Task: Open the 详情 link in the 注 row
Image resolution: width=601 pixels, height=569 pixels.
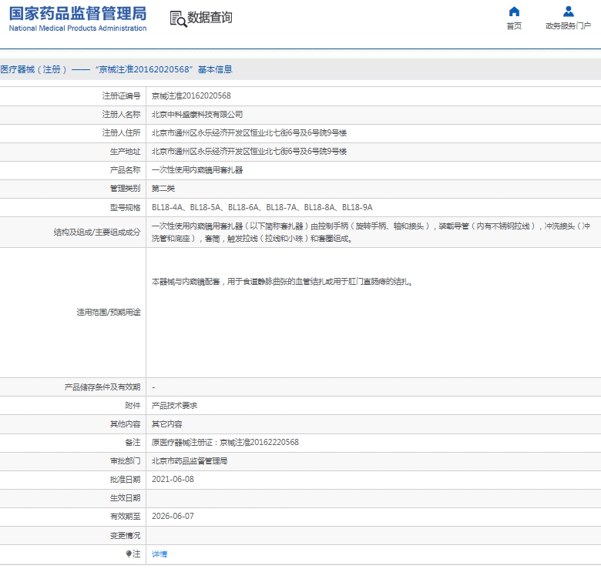Action: click(x=159, y=554)
